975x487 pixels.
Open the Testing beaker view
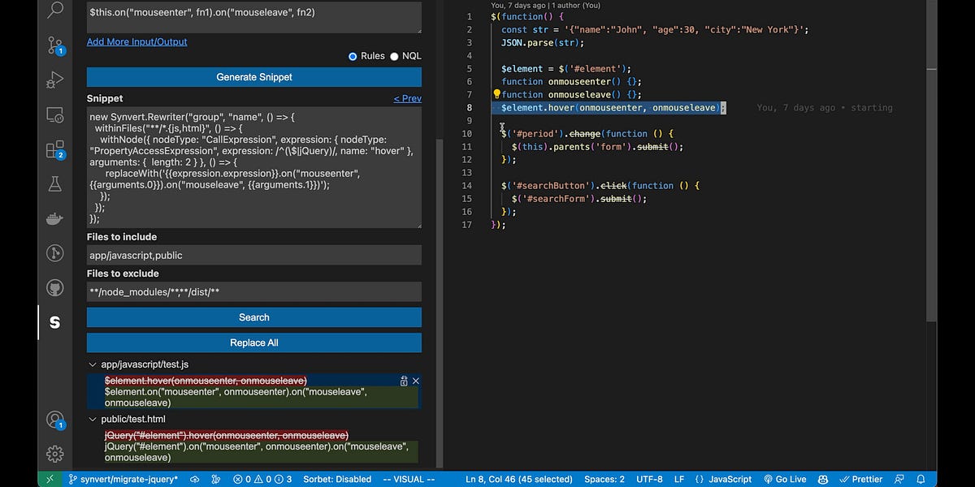[54, 185]
